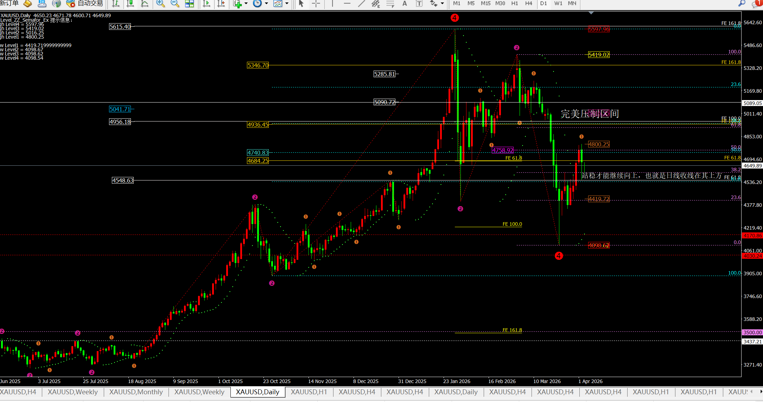Toggle chart shift icon
The width and height of the screenshot is (763, 402).
pyautogui.click(x=221, y=4)
